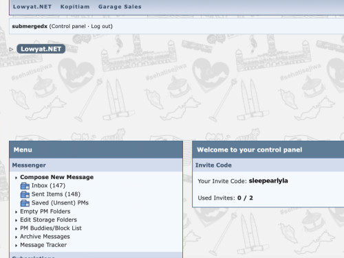Viewport: 344px width, 258px height.
Task: Click the bullet arrow beside Empty PM Folders
Action: pos(16,212)
